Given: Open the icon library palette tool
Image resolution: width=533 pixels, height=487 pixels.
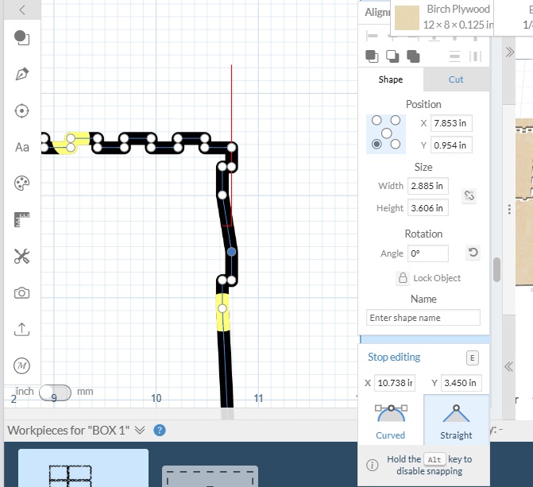Looking at the screenshot, I should click(x=21, y=184).
